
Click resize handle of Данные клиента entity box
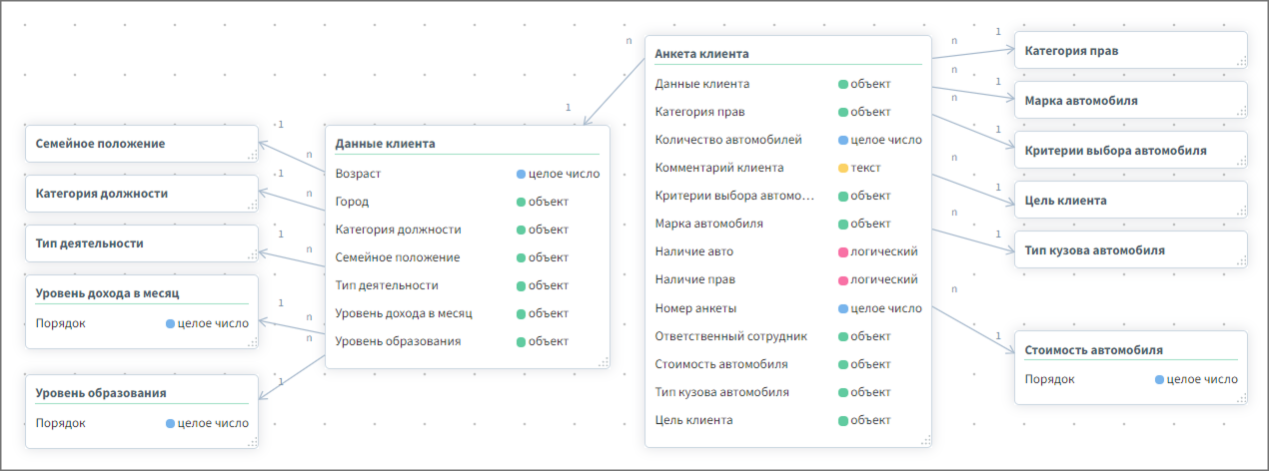603,362
